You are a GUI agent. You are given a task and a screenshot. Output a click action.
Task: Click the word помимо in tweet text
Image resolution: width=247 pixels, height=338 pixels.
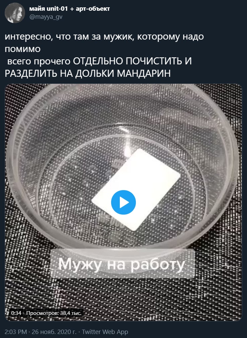(x=23, y=49)
